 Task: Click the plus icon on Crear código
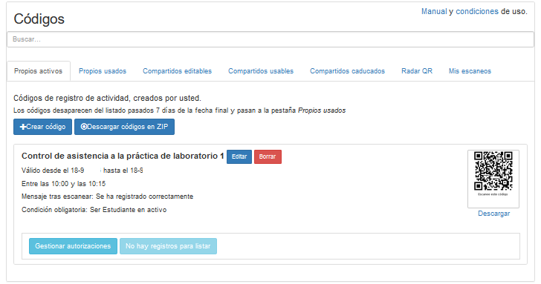pyautogui.click(x=23, y=127)
